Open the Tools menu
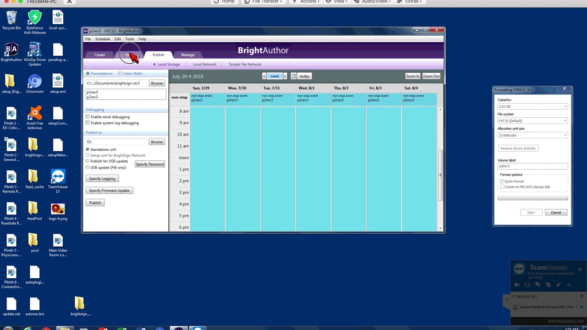587x330 pixels. point(130,39)
